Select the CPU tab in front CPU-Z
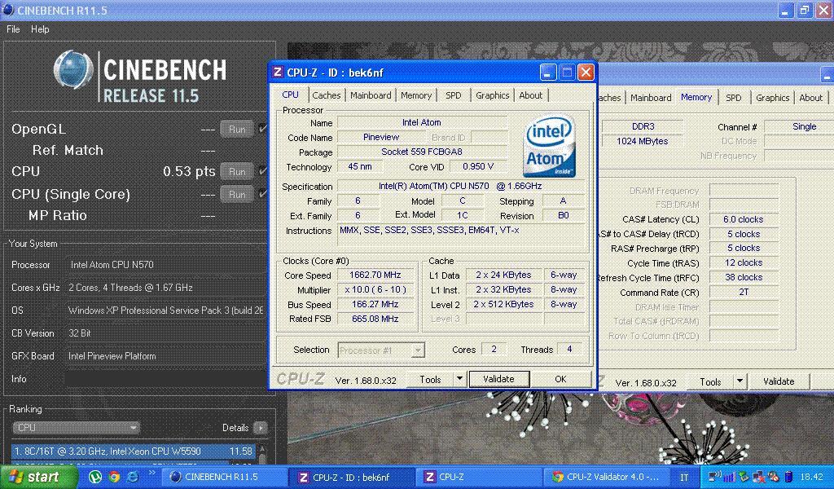 pos(291,95)
